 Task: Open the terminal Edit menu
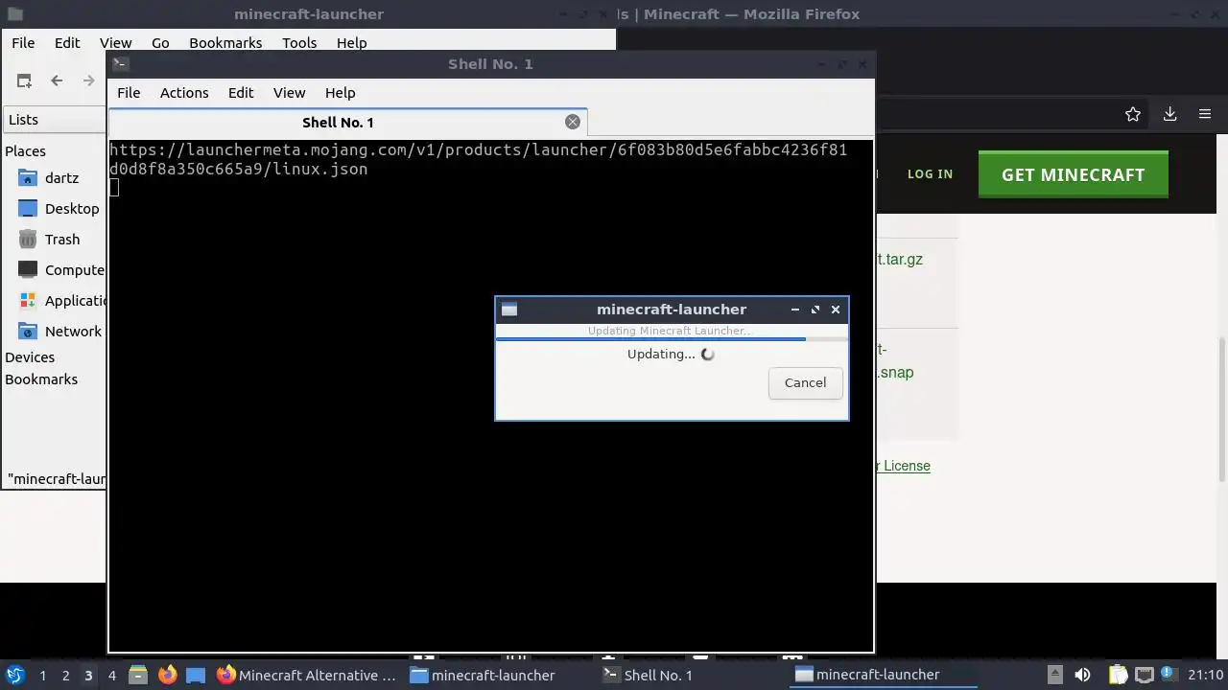click(241, 93)
